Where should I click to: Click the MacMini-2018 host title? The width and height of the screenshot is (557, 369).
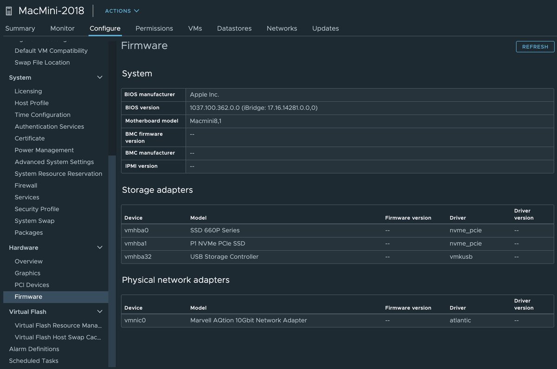pyautogui.click(x=52, y=11)
